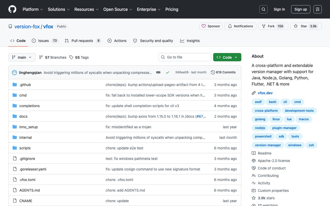This screenshot has height=206, width=330.
Task: Select the powershell topic tag
Action: [263, 136]
